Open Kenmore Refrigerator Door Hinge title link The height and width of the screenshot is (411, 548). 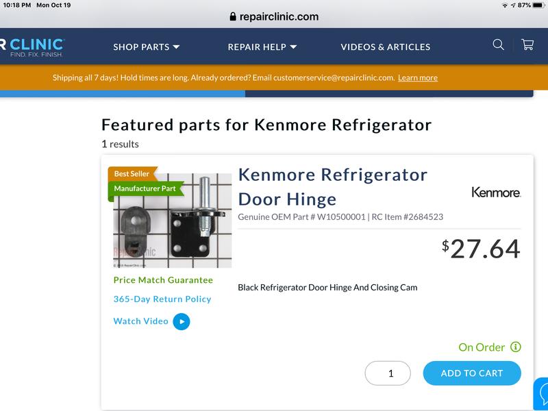click(332, 186)
